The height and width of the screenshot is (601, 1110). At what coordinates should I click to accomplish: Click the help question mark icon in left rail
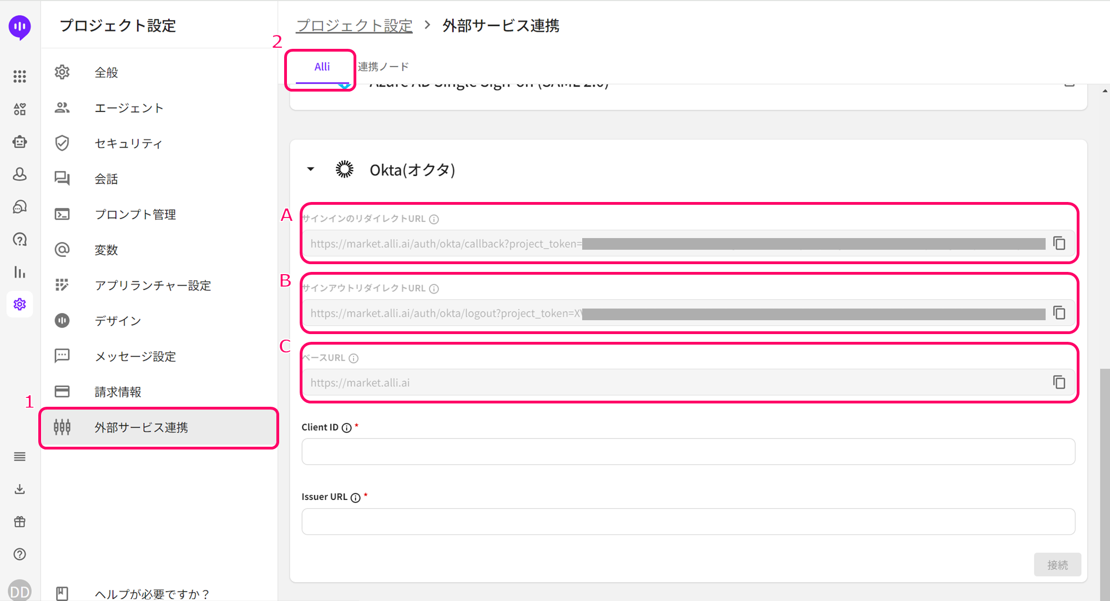point(20,554)
